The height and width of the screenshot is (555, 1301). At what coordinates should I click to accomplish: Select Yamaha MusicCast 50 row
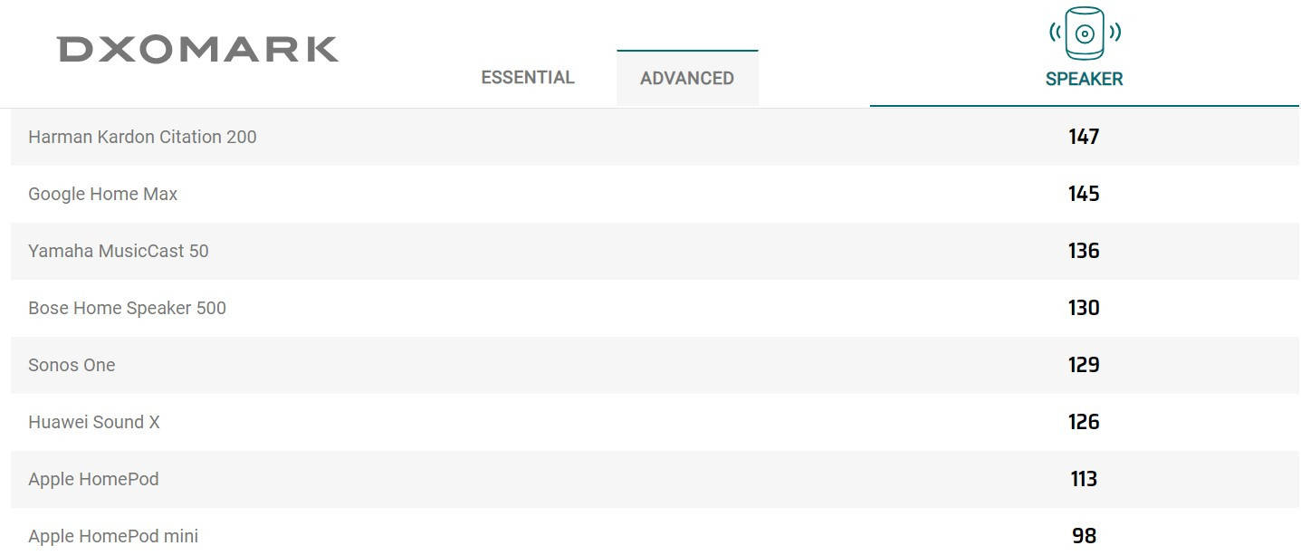(x=655, y=251)
